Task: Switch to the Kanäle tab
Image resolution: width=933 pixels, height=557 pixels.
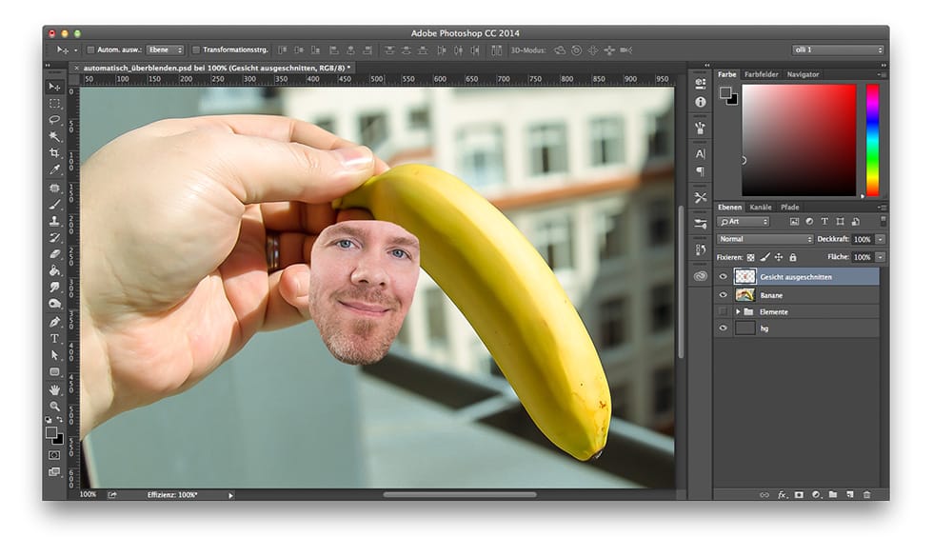Action: [761, 208]
